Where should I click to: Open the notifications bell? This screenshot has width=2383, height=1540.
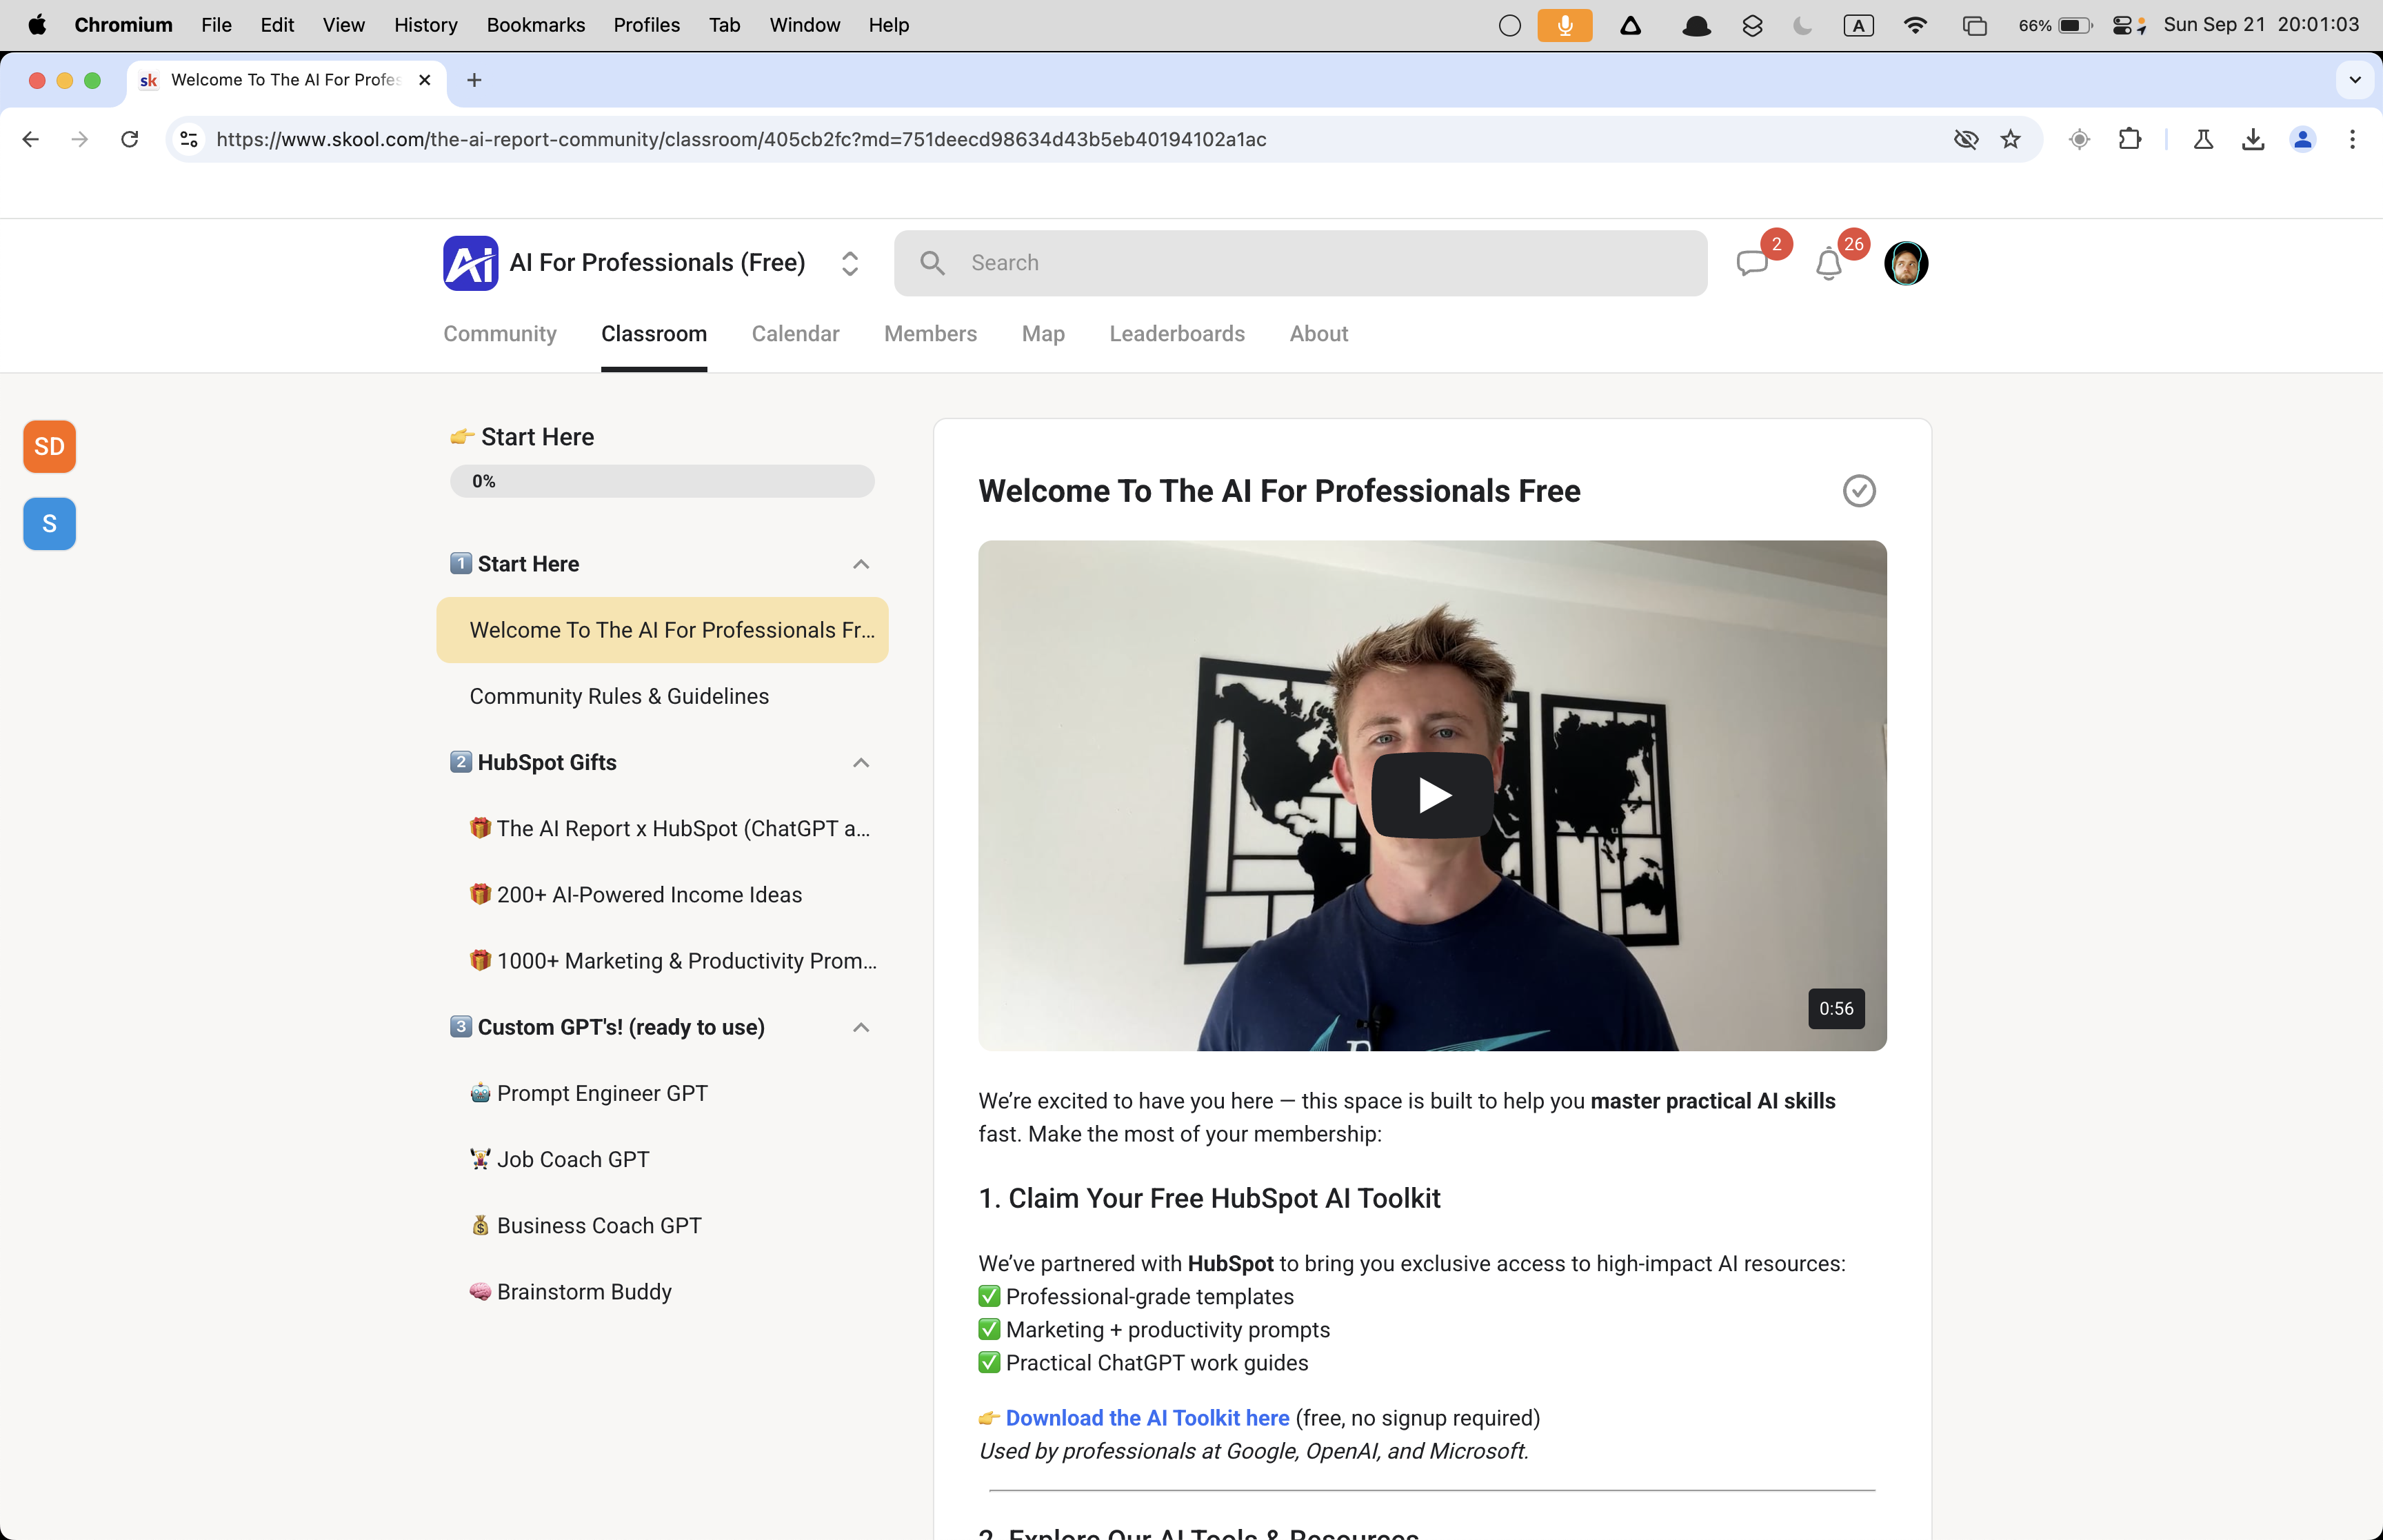click(1829, 263)
